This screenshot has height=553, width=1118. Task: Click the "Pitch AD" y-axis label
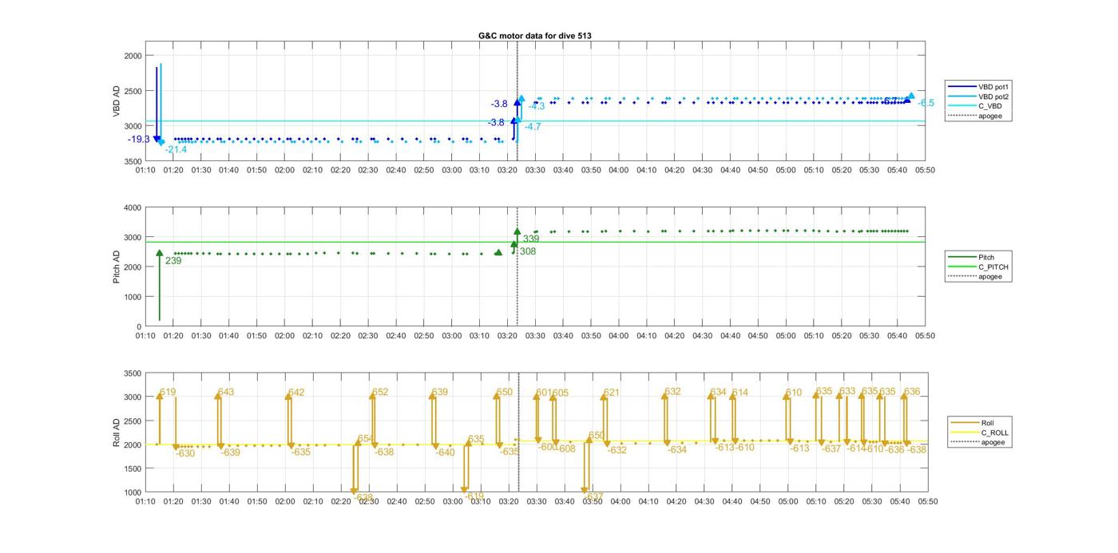(x=117, y=266)
